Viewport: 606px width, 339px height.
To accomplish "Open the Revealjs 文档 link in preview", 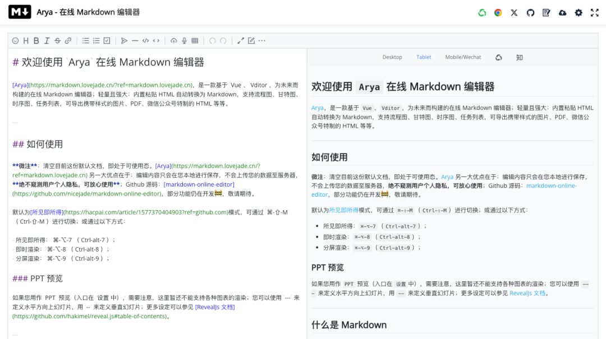I will click(x=527, y=293).
